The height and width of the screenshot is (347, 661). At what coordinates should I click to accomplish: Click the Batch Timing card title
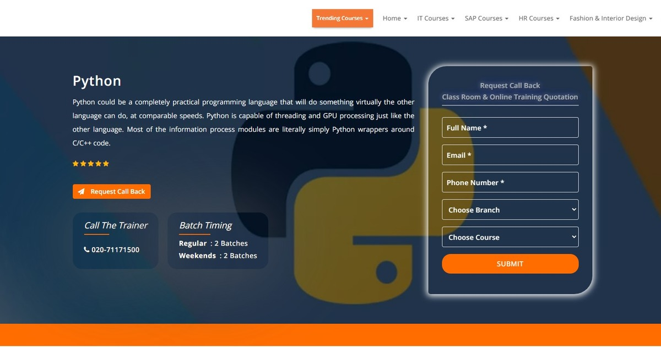click(x=205, y=225)
